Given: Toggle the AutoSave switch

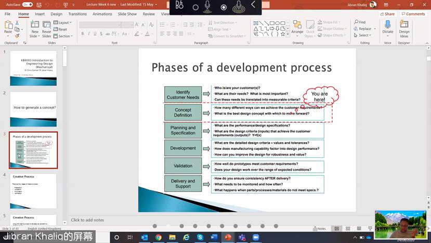Looking at the screenshot, I should (x=27, y=5).
